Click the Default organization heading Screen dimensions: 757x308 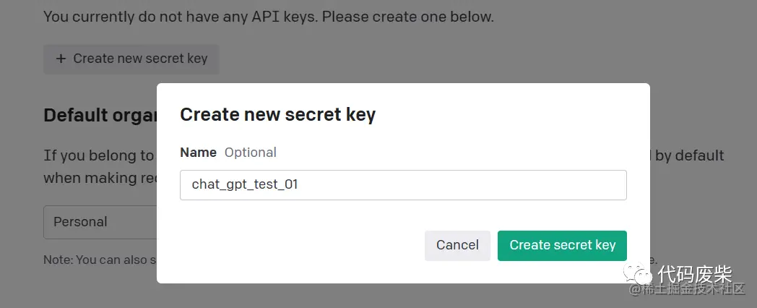[100, 116]
